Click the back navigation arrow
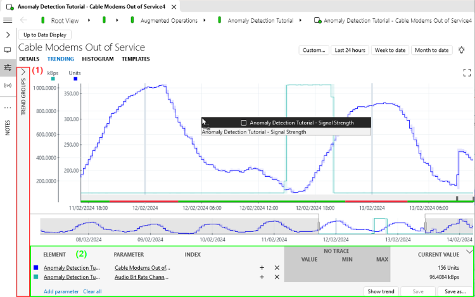 [23, 20]
